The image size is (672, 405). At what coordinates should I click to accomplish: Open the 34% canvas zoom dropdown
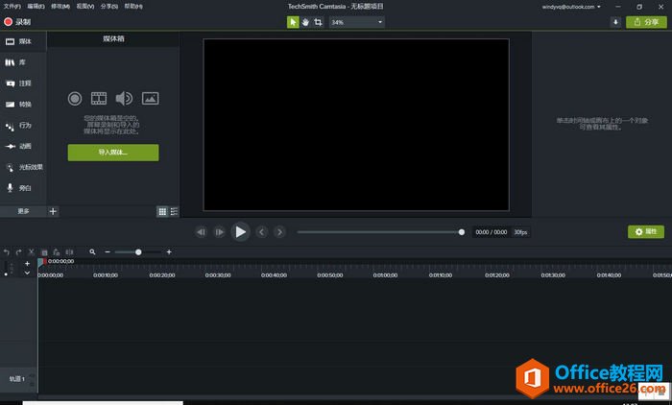(x=356, y=22)
